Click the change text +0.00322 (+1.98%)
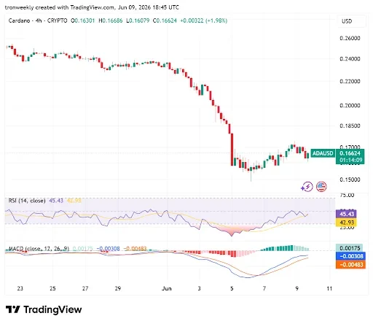Image resolution: width=373 pixels, height=324 pixels. point(204,20)
